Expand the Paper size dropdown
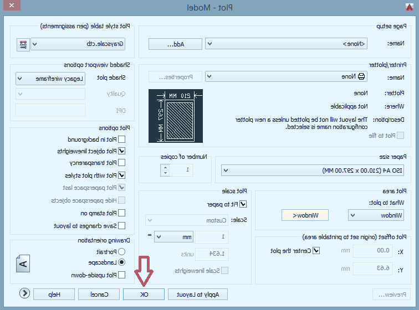This screenshot has height=310, width=419. click(x=227, y=170)
